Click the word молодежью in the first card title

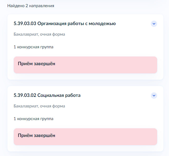pyautogui.click(x=102, y=24)
